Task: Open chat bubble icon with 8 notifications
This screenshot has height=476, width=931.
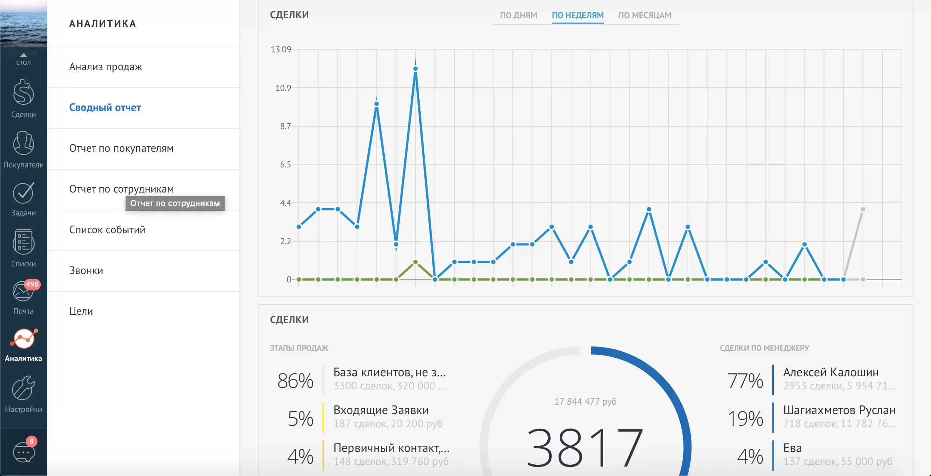Action: coord(24,452)
